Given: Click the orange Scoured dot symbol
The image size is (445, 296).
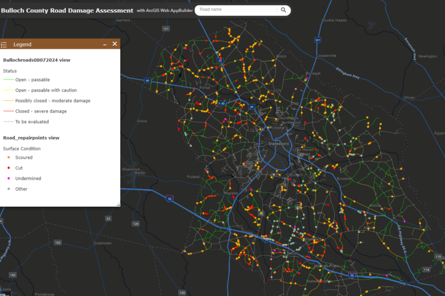Looking at the screenshot, I should tap(9, 157).
